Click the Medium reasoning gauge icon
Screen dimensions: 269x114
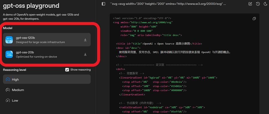(8, 90)
